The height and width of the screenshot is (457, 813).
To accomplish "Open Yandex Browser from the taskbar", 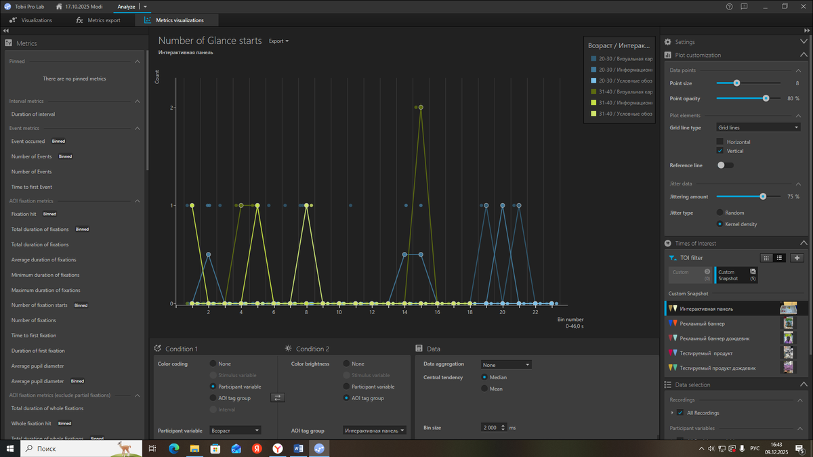I will click(278, 448).
